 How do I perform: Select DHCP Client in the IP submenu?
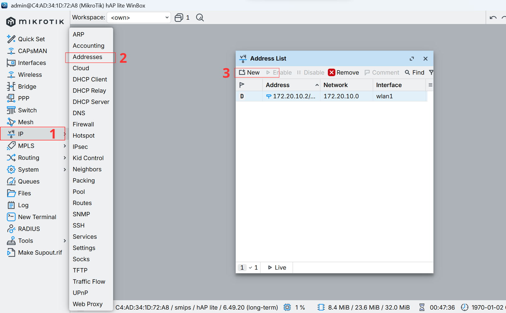point(90,79)
